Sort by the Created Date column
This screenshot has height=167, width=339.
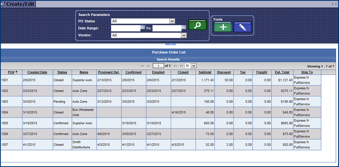[x=37, y=72]
